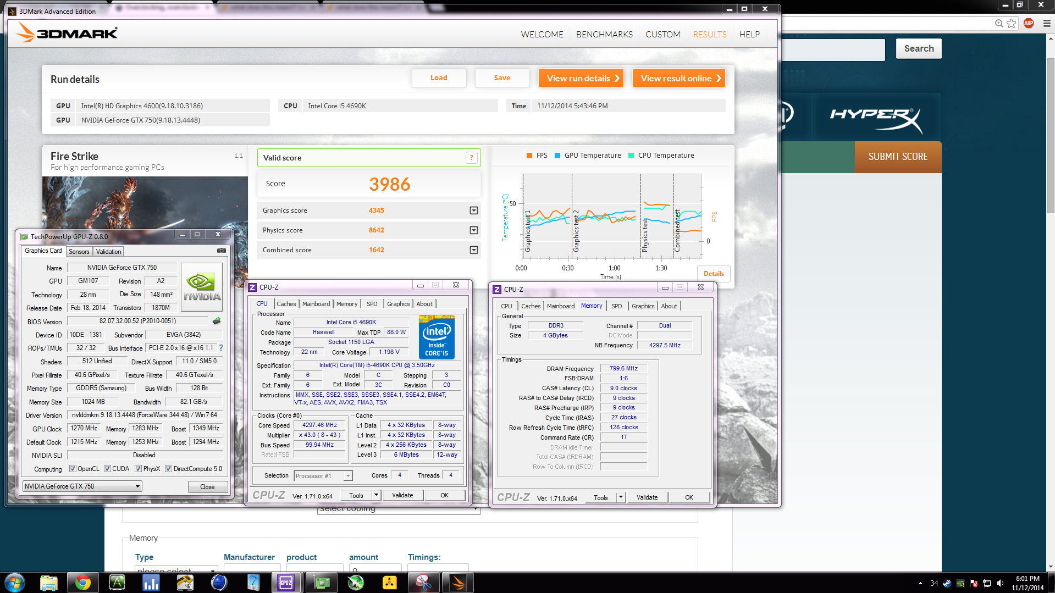Open the blue bar-chart taskbar icon

coord(151,583)
